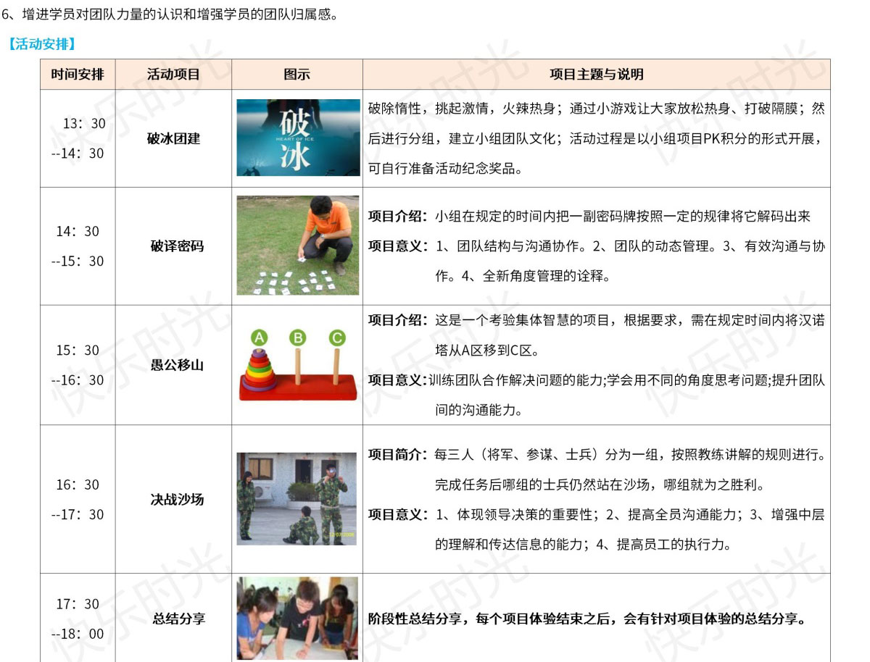Viewport: 870px width, 662px height.
Task: Click the 13:30 --14:30 time cell
Action: pyautogui.click(x=78, y=138)
